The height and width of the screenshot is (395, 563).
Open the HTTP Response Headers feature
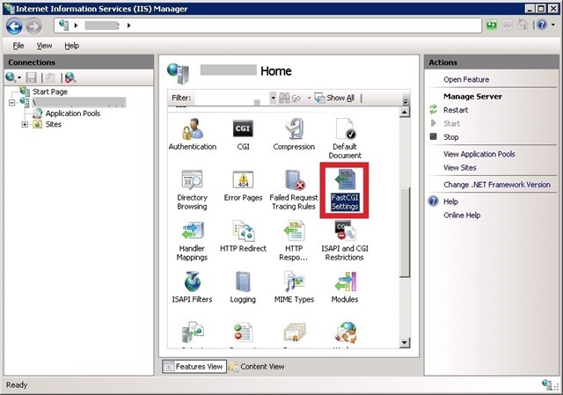coord(294,240)
